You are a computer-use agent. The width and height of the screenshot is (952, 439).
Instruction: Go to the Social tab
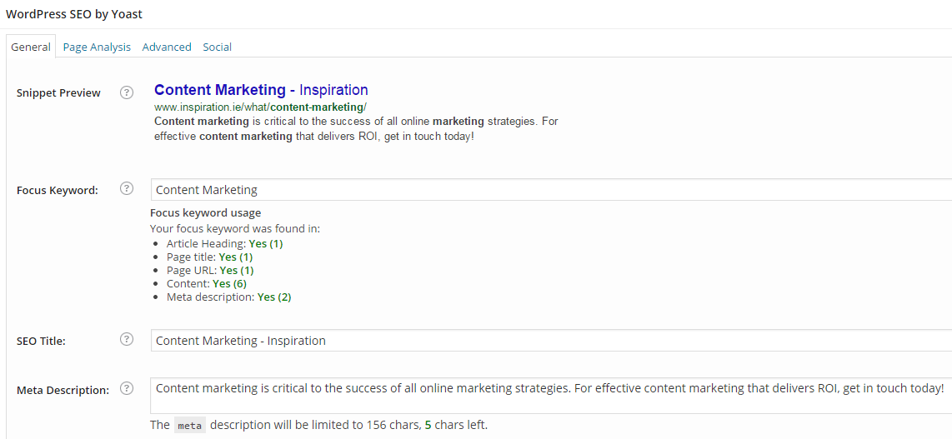(x=218, y=47)
